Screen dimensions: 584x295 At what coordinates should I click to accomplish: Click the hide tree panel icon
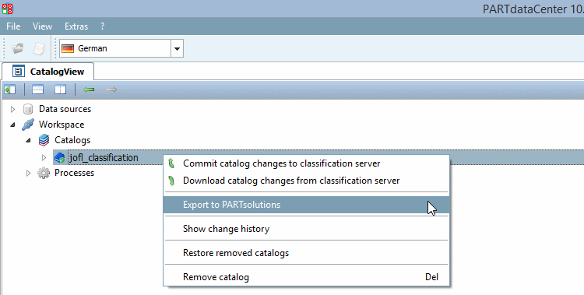(x=9, y=90)
